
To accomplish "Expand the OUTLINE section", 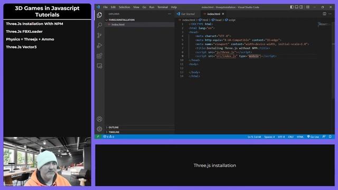I will click(114, 127).
